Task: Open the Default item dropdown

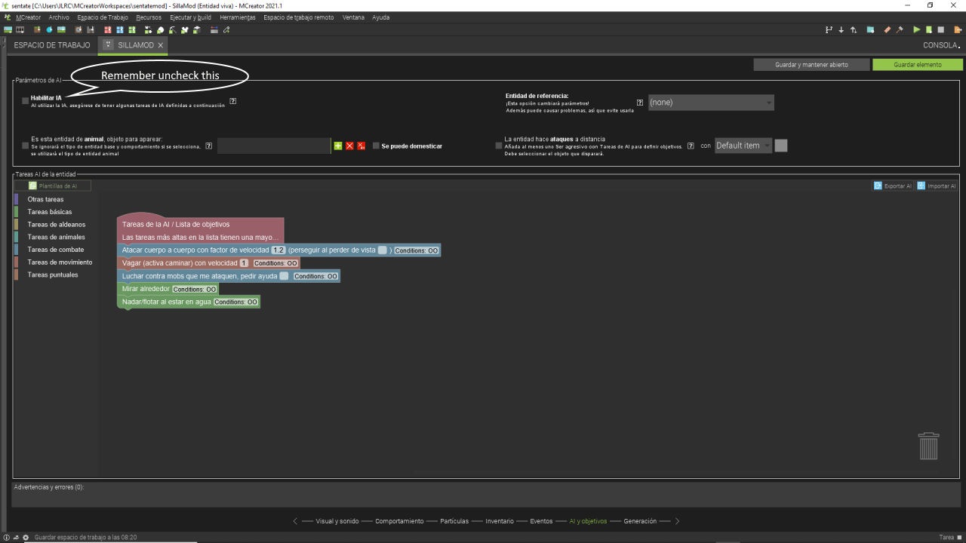Action: click(x=743, y=146)
